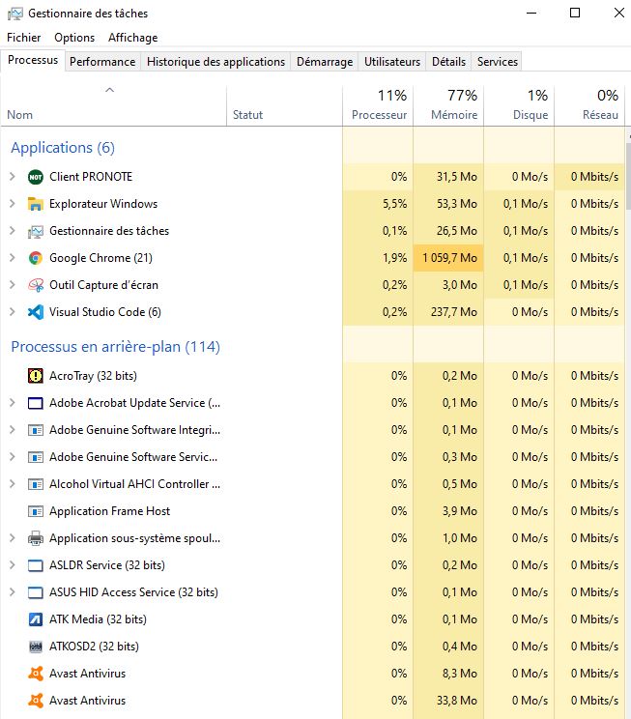This screenshot has width=631, height=719.
Task: Expand the Alcohol Virtual AHCI Controller row
Action: (x=13, y=484)
